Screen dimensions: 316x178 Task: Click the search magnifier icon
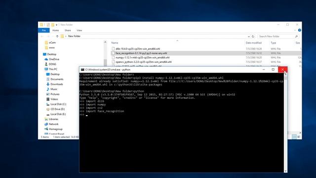point(296,36)
